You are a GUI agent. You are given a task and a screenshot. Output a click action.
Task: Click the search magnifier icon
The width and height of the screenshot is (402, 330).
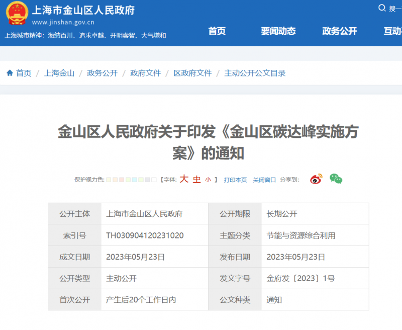tap(382, 8)
